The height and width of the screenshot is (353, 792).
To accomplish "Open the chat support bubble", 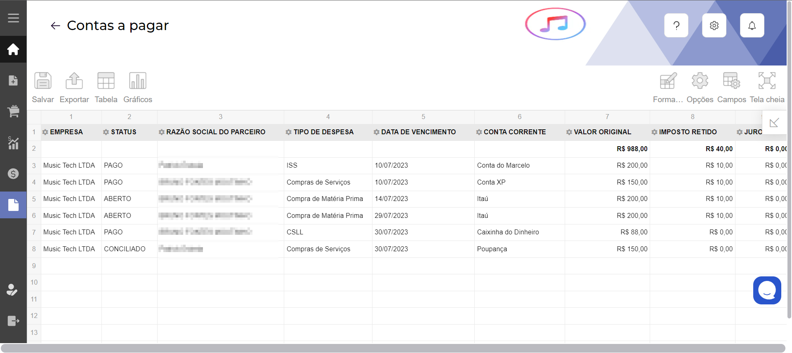I will point(767,290).
